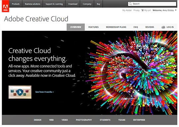Viewport: 179px width, 127px height.
Task: Open the Support & Learning menu
Action: (x=54, y=4)
